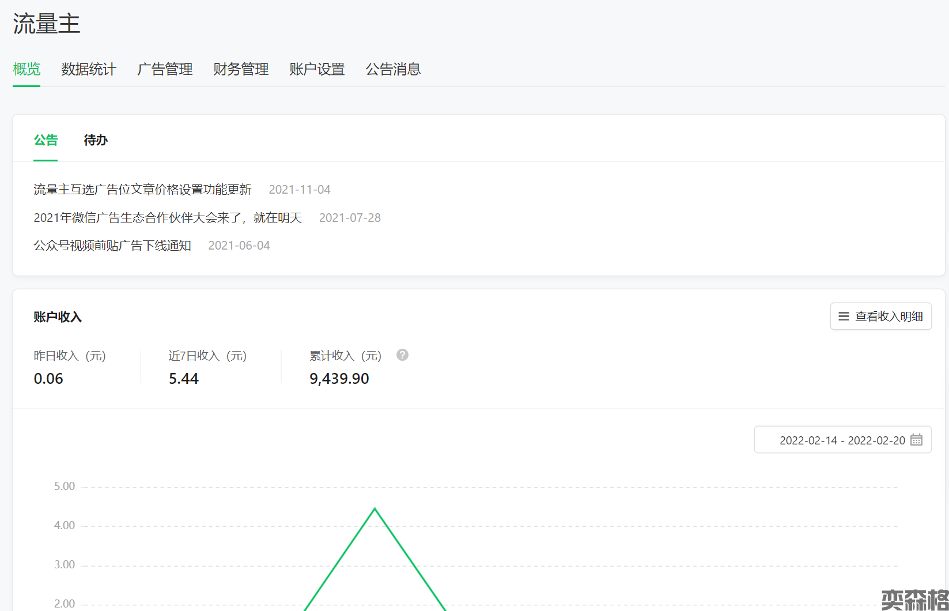949x611 pixels.
Task: Switch to the 待办 panel tab
Action: [96, 140]
